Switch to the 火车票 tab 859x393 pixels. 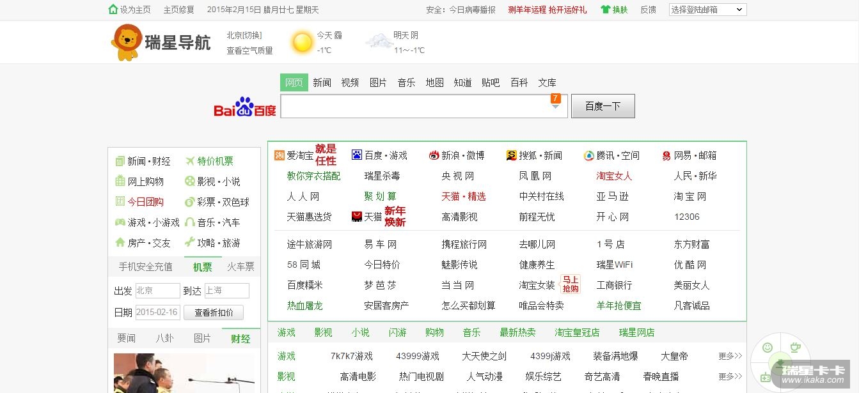pyautogui.click(x=241, y=266)
